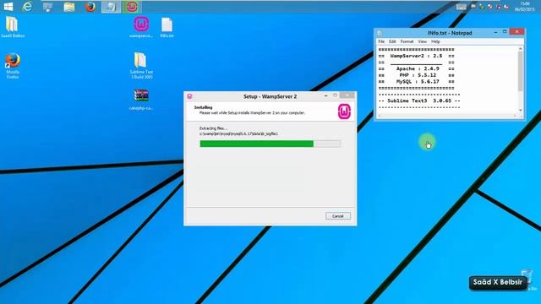Screen dimensions: 541x304
Task: Maximize the Notepad window
Action: pos(505,32)
